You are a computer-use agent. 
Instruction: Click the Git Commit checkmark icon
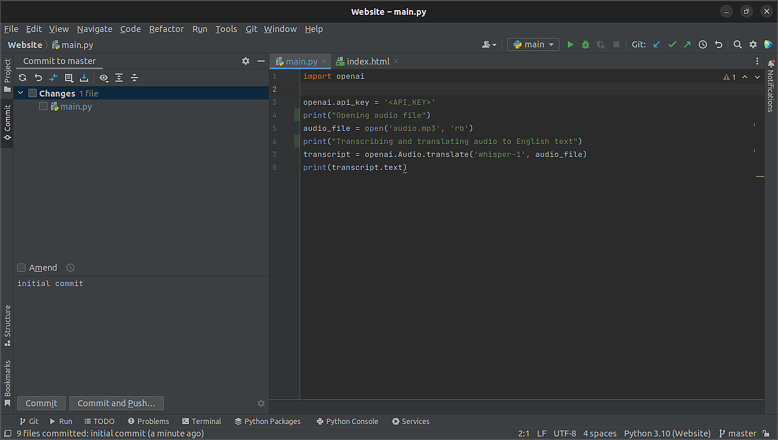[672, 44]
